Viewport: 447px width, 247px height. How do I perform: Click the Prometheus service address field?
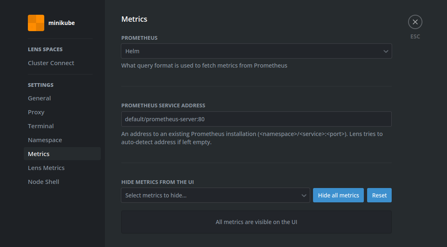tap(256, 119)
